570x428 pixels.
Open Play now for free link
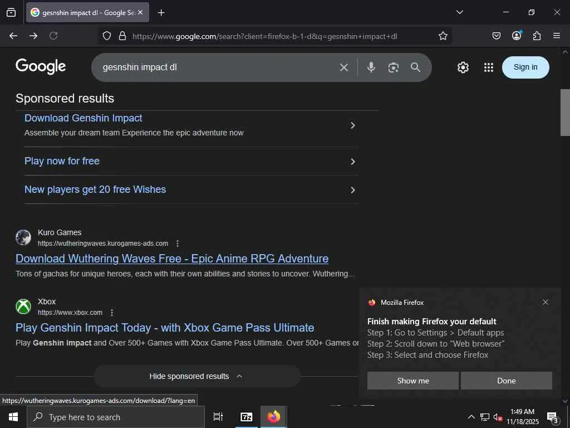[x=62, y=161]
